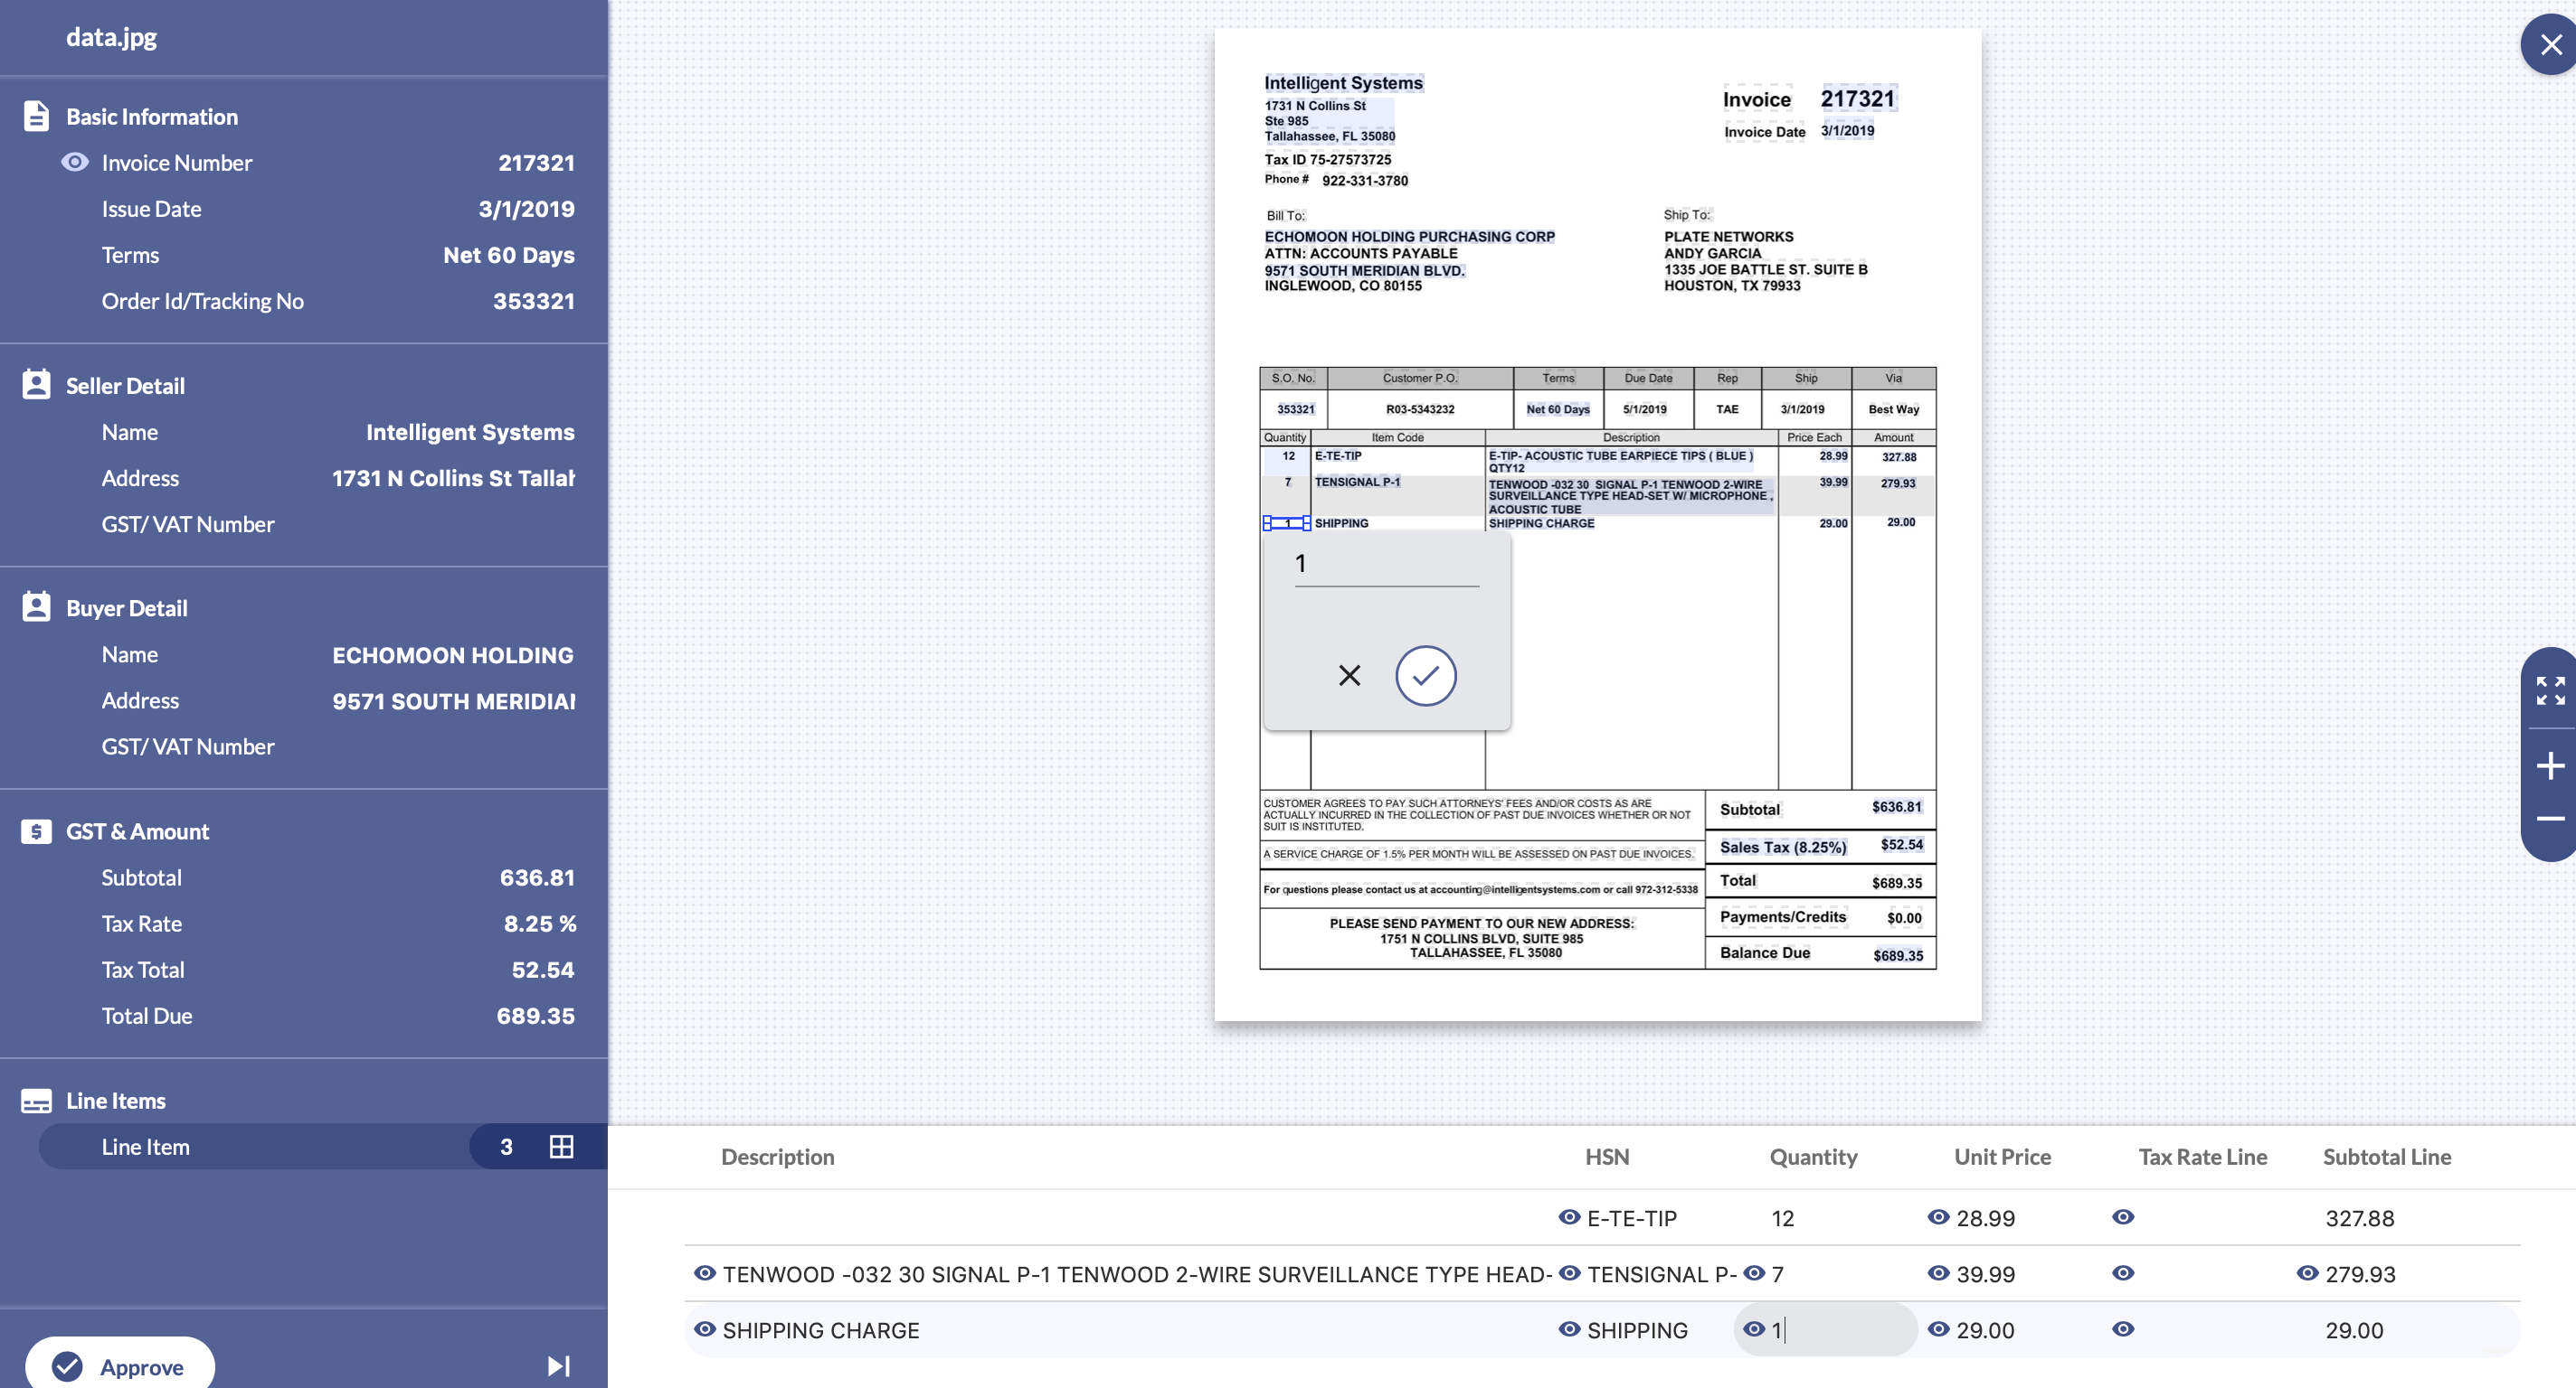
Task: Select the Issue Date field 3/1/2019
Action: [x=337, y=208]
